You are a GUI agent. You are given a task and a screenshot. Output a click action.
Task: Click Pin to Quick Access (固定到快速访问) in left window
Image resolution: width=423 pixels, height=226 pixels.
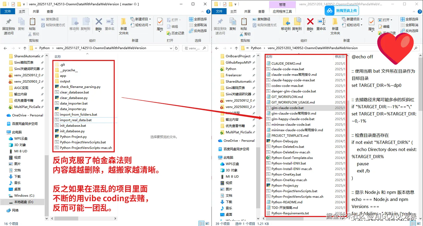9,26
